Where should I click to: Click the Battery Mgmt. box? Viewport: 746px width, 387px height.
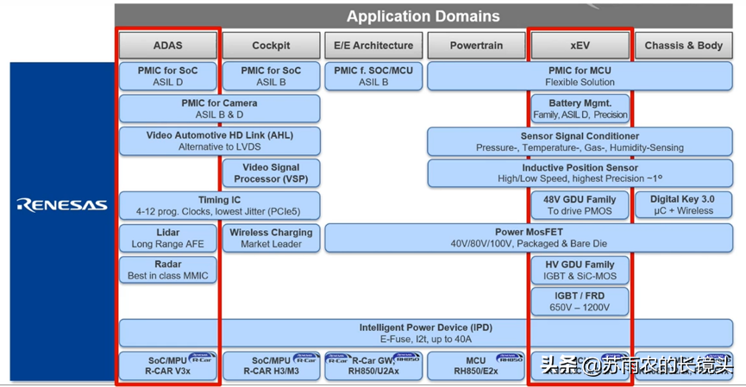click(580, 109)
